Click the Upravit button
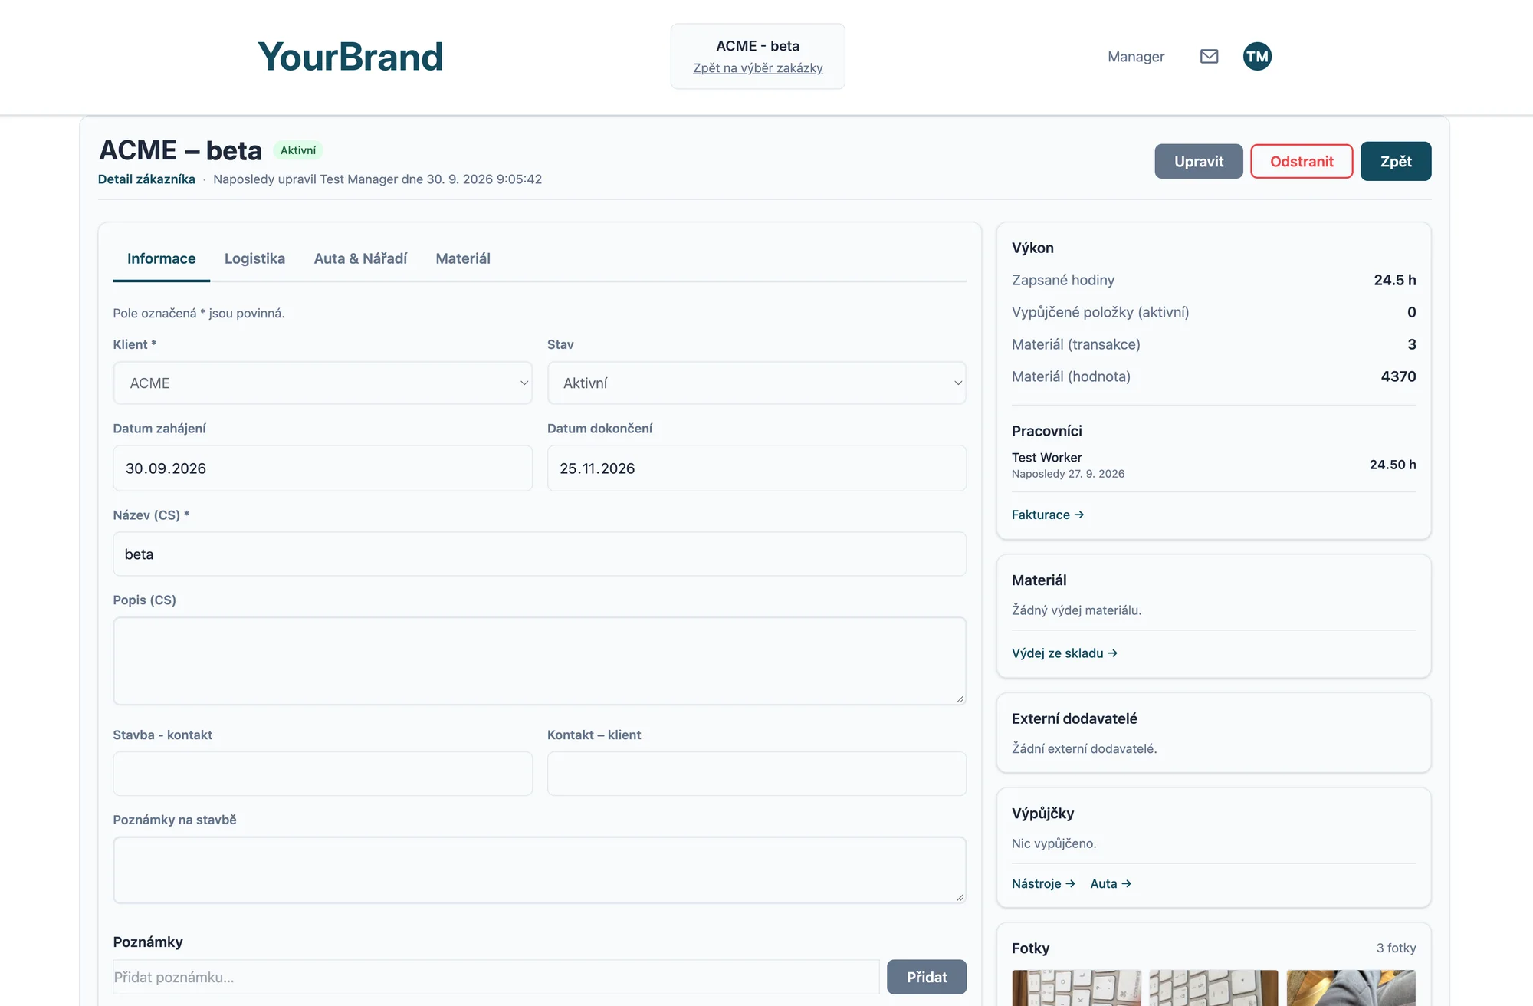The height and width of the screenshot is (1006, 1533). 1199,161
